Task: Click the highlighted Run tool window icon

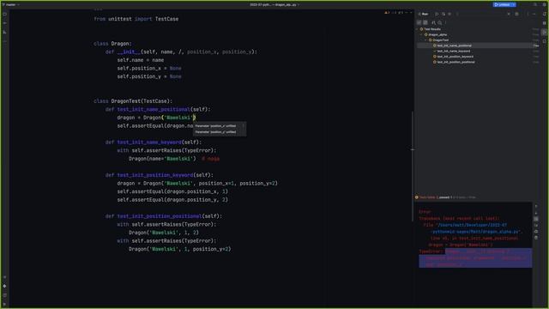Action: tap(545, 33)
